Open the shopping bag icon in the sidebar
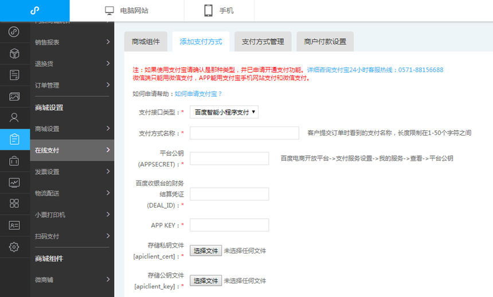This screenshot has width=493, height=297. coord(14,161)
